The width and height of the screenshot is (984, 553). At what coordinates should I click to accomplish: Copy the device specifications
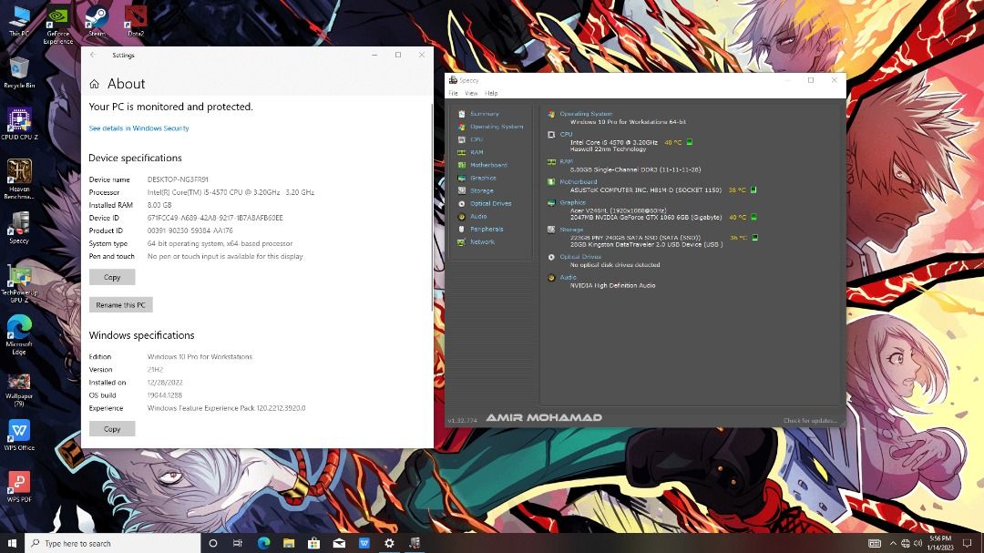(x=112, y=277)
